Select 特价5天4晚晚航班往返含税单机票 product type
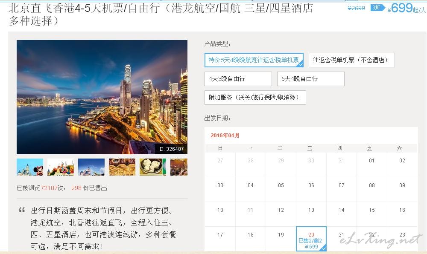This screenshot has height=254, width=427. 254,60
